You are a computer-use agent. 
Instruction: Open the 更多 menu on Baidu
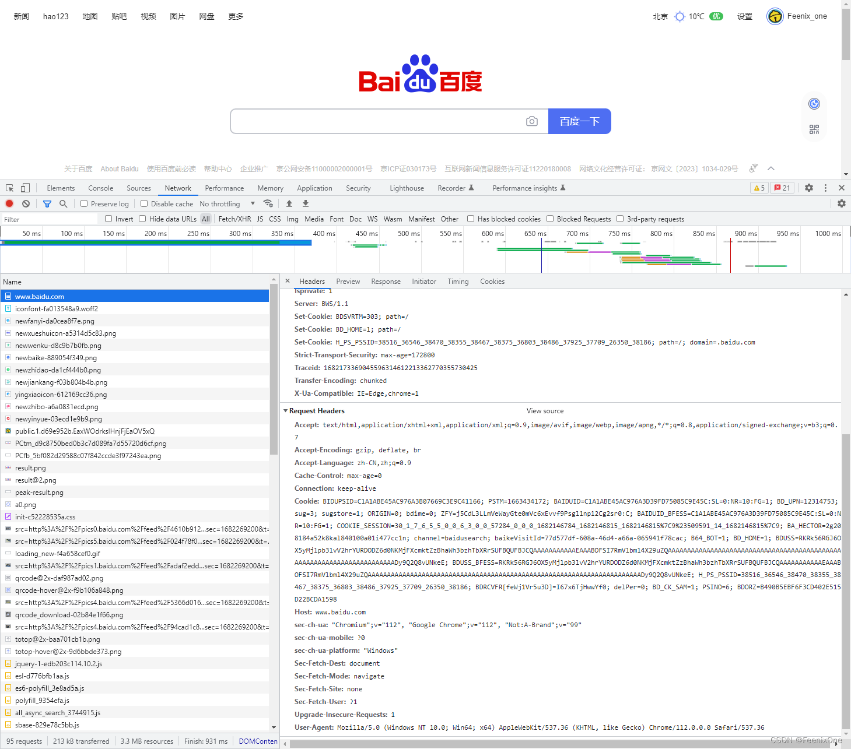click(236, 16)
